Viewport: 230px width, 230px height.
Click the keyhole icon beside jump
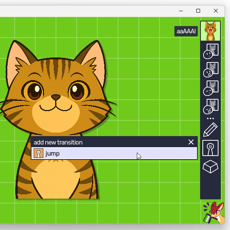pos(38,154)
